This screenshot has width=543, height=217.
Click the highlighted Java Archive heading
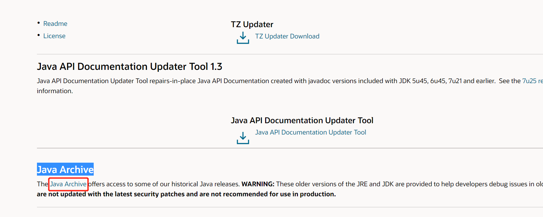pos(65,169)
